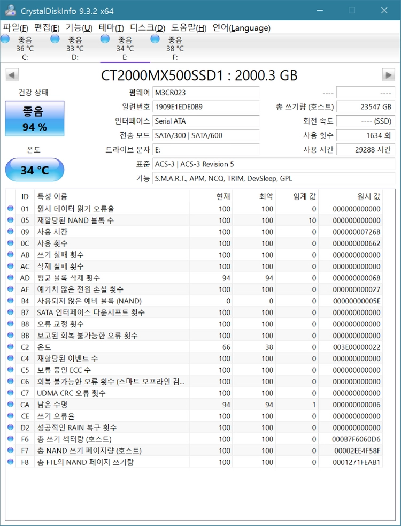Click the 좋음 94 % health status button
This screenshot has width=401, height=526.
coord(35,118)
